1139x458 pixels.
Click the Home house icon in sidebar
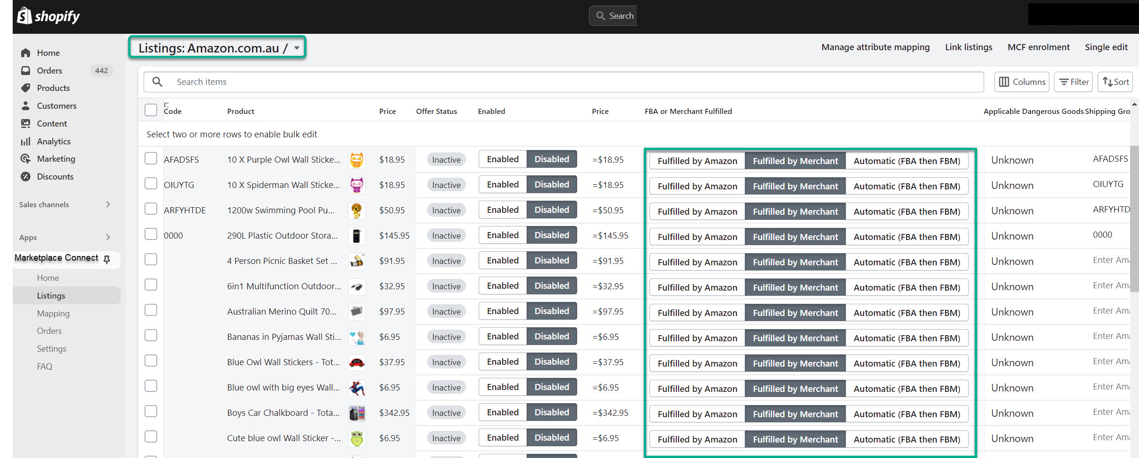click(x=26, y=53)
